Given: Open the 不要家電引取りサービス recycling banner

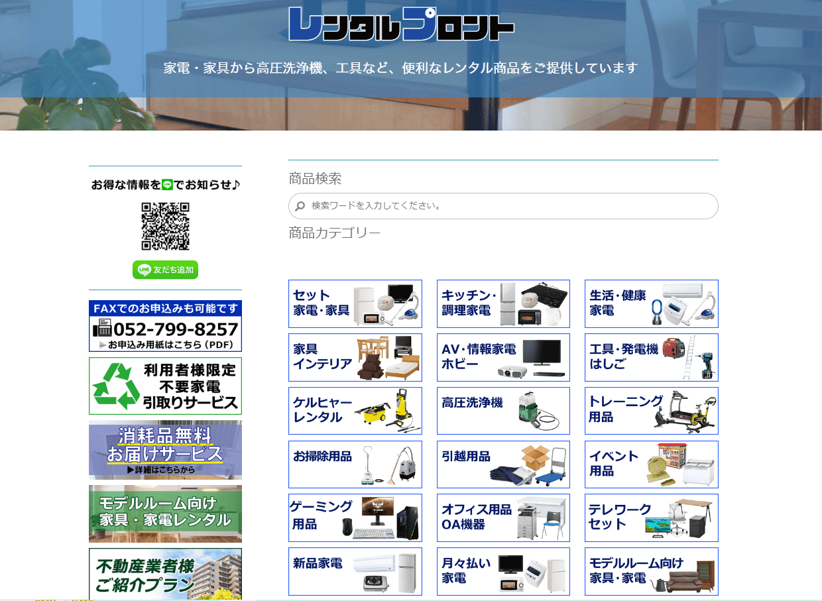Looking at the screenshot, I should [165, 386].
